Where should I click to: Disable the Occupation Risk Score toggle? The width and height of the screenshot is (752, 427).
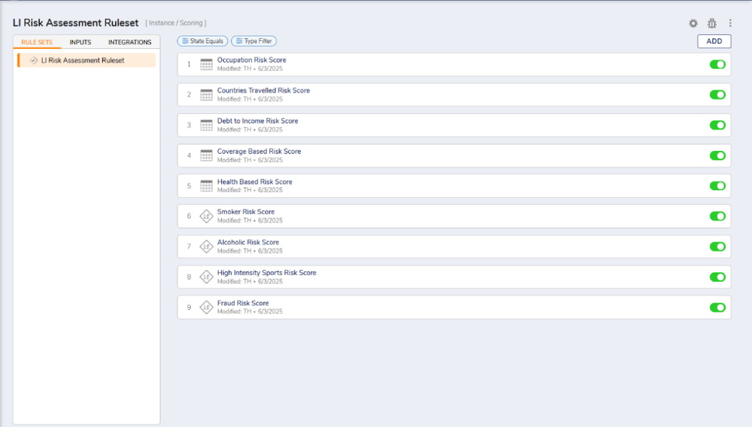(718, 64)
